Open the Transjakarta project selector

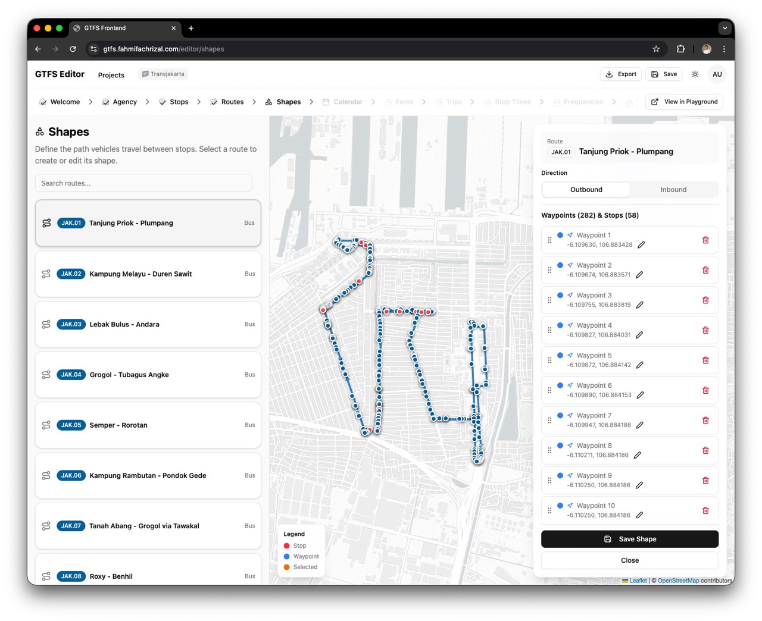coord(163,74)
